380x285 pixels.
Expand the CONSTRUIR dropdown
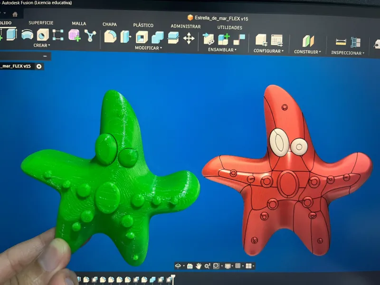coord(307,52)
